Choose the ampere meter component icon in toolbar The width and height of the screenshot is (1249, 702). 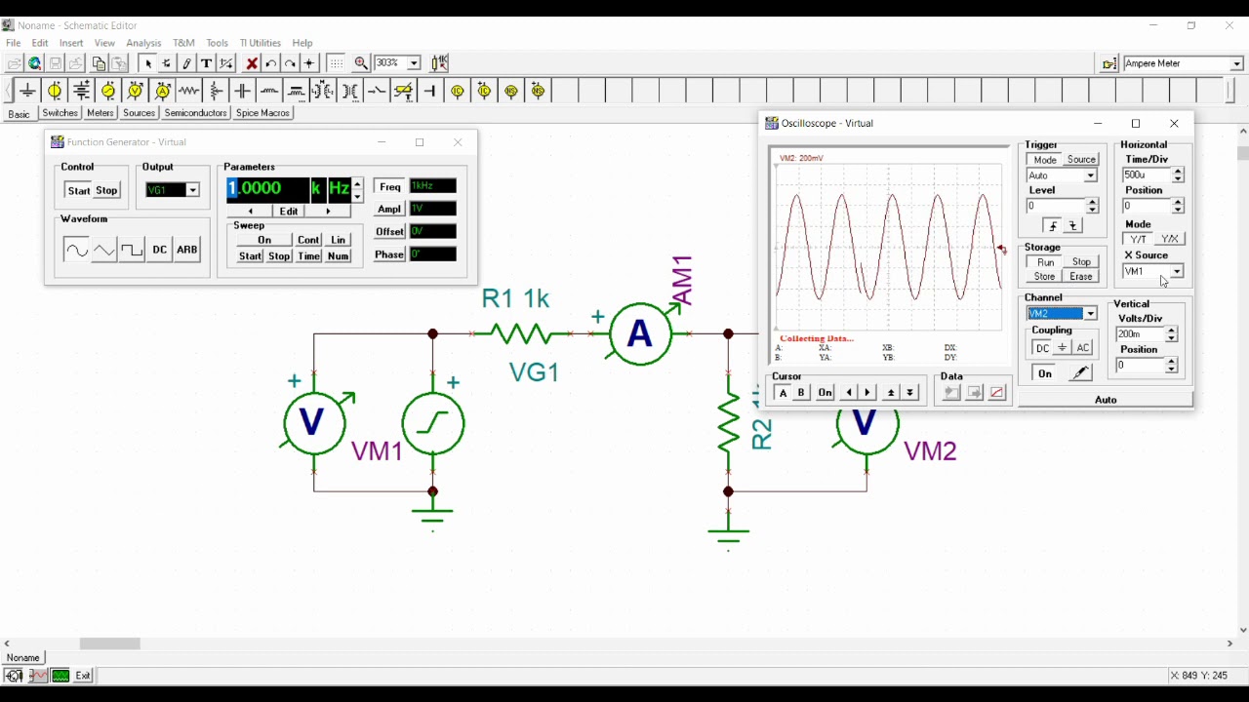162,91
